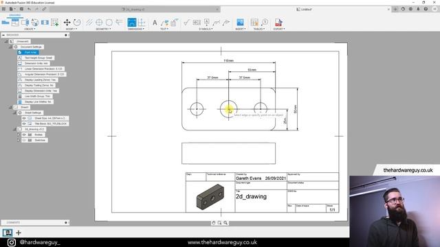Screen dimensions: 440x247
Task: Toggle visibility of Title Block item
Action: point(24,123)
